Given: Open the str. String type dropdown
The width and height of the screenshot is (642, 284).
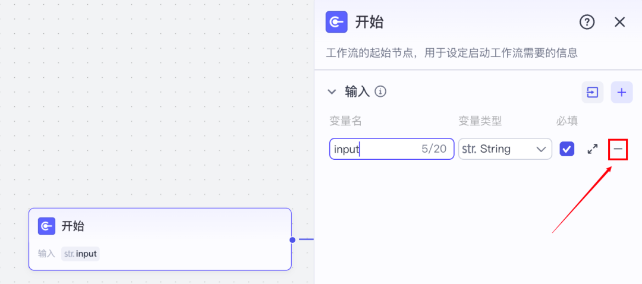Looking at the screenshot, I should [x=505, y=149].
